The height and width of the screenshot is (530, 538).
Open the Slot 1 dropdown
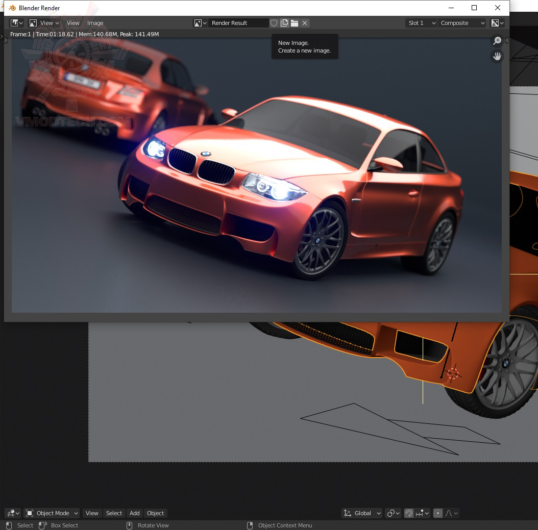pyautogui.click(x=422, y=23)
